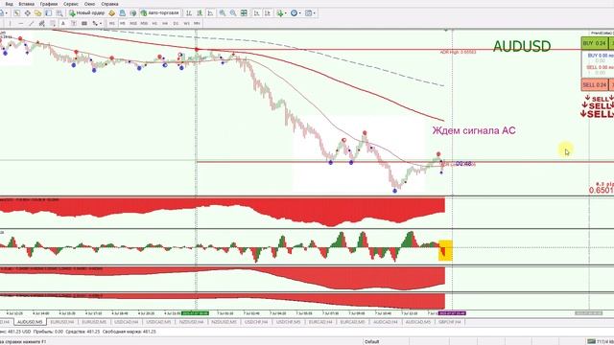Toggle the Авто-торговля button

160,12
